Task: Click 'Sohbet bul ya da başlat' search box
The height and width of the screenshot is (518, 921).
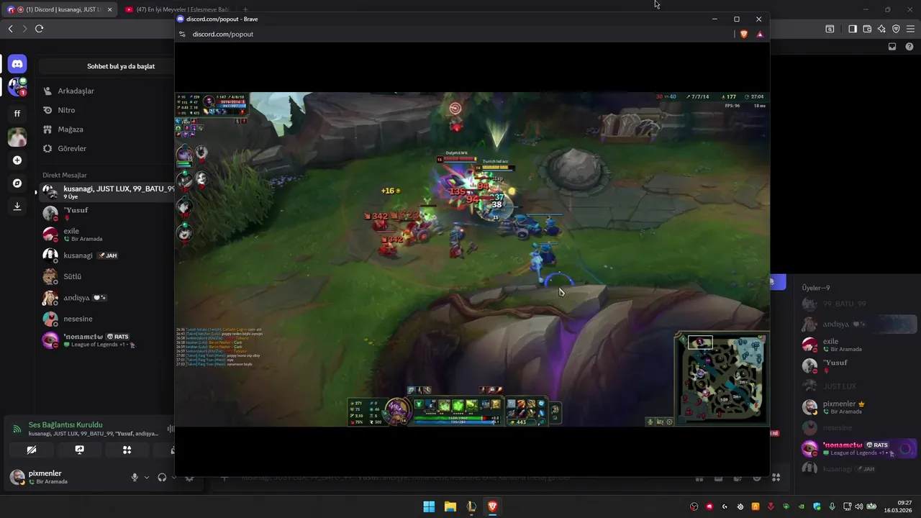Action: (x=106, y=66)
